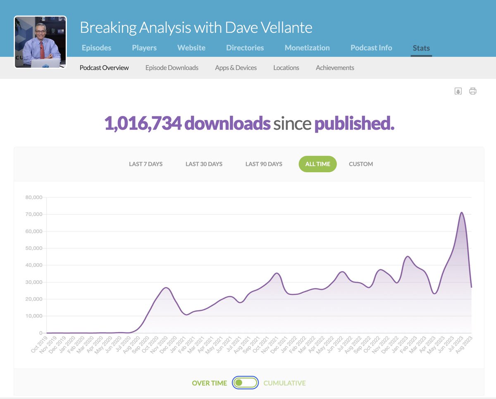
Task: Select the Last 7 Days filter
Action: 145,164
